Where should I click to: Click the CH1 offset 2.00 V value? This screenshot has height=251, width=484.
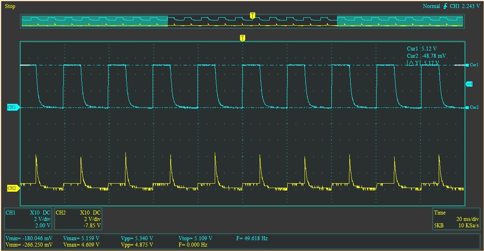(43, 226)
